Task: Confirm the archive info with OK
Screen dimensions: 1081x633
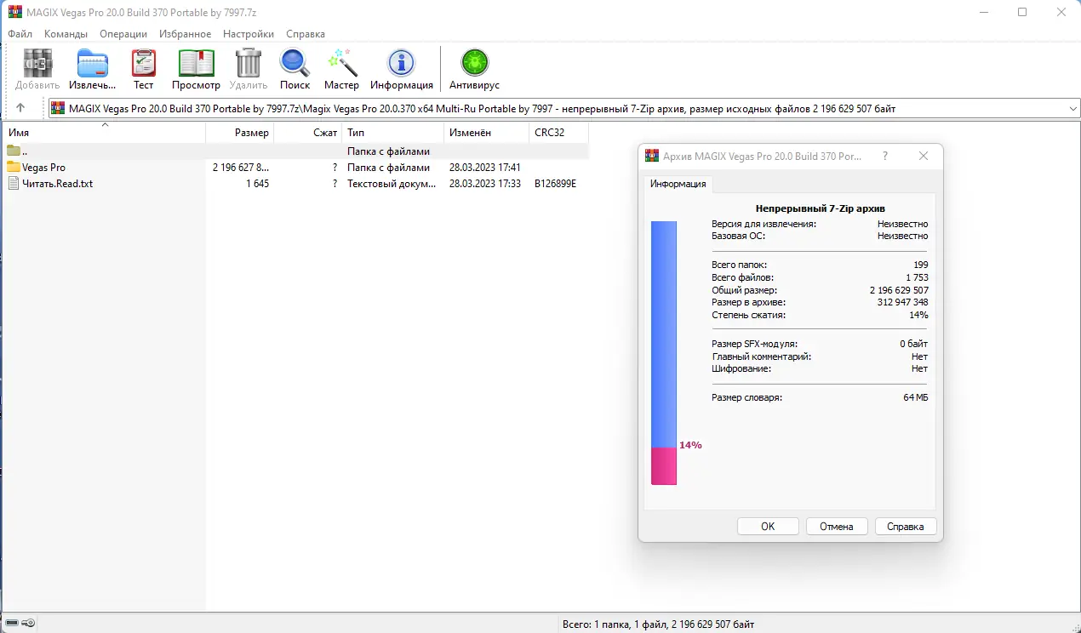Action: [767, 526]
